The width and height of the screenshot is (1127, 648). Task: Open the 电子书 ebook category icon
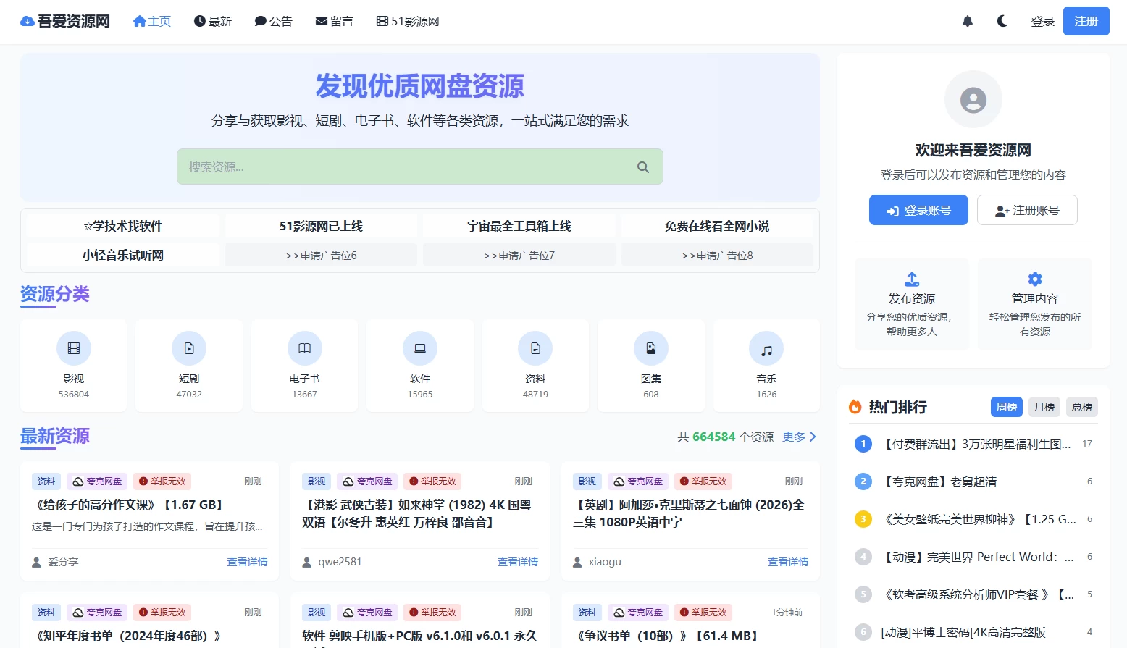point(304,348)
